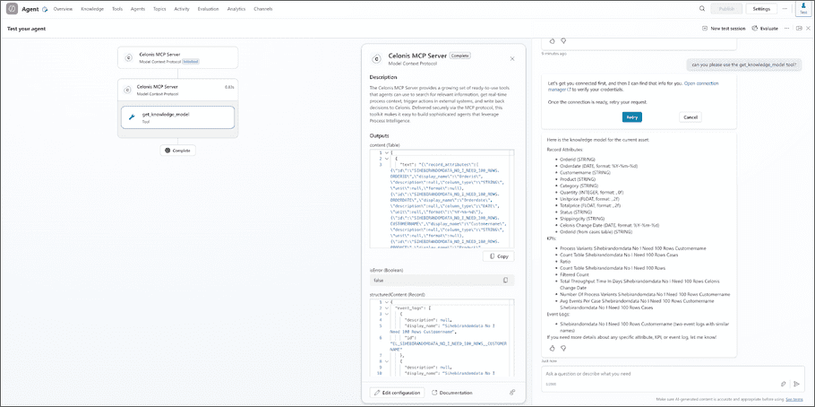Click Edit configuration button

pyautogui.click(x=397, y=393)
